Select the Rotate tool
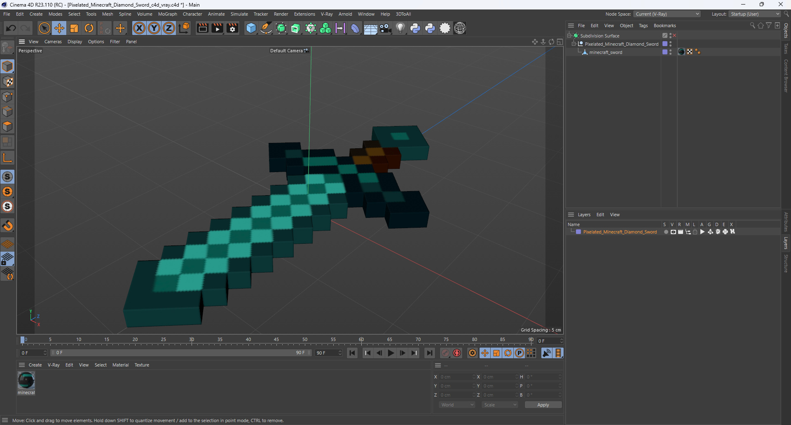 [x=89, y=28]
